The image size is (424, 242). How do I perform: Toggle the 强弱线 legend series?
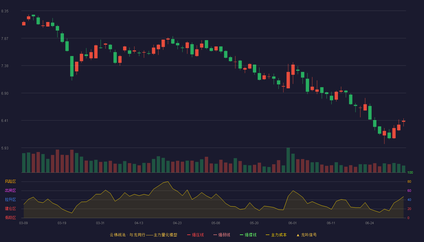(x=222, y=235)
